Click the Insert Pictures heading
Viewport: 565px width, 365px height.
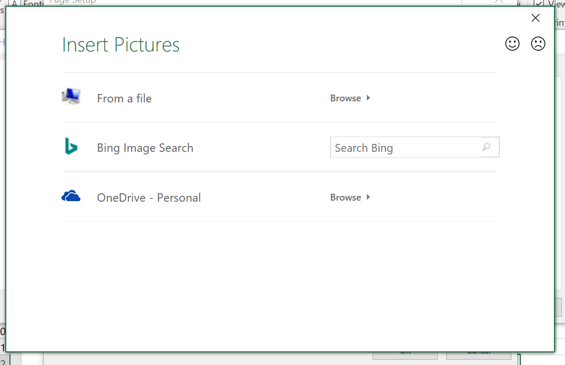pos(121,45)
